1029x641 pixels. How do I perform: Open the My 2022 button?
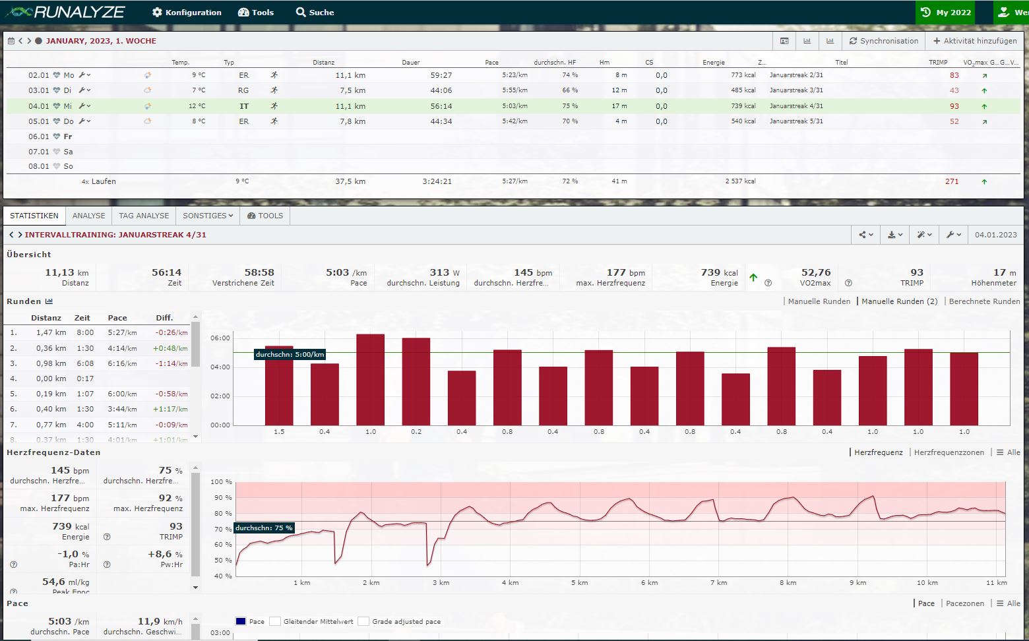(945, 12)
